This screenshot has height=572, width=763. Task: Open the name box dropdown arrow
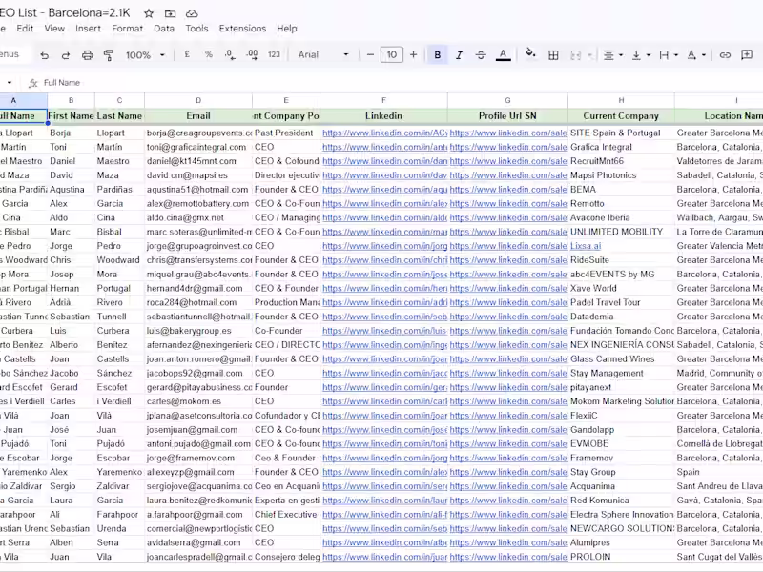10,83
